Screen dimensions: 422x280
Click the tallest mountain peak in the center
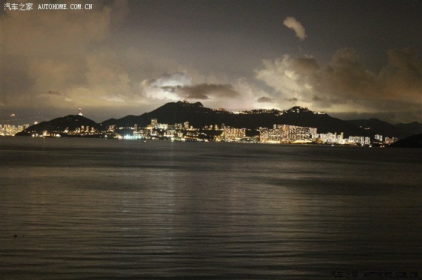pyautogui.click(x=181, y=105)
